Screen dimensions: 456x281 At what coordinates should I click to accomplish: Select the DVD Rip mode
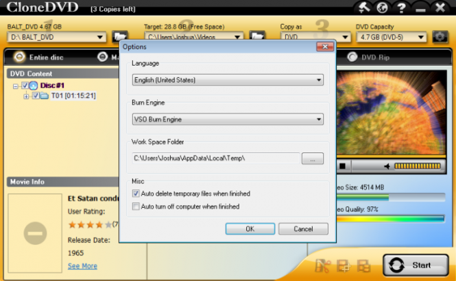click(x=352, y=57)
